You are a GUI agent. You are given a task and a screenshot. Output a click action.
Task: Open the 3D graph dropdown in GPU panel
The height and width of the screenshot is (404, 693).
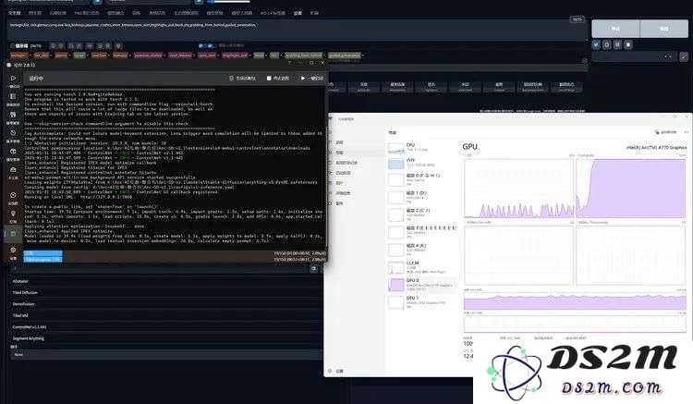(x=468, y=155)
